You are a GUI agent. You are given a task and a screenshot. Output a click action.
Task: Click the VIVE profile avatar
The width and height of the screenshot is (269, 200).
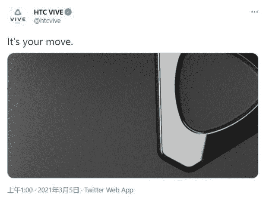(18, 17)
